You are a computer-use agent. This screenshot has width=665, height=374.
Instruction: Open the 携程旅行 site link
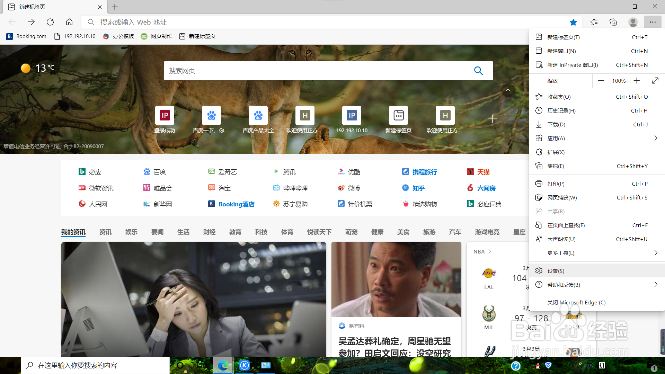[419, 172]
